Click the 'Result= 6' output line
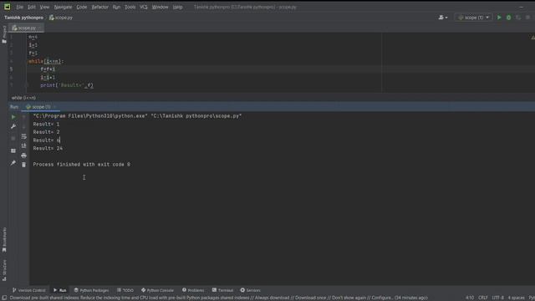 [x=46, y=140]
